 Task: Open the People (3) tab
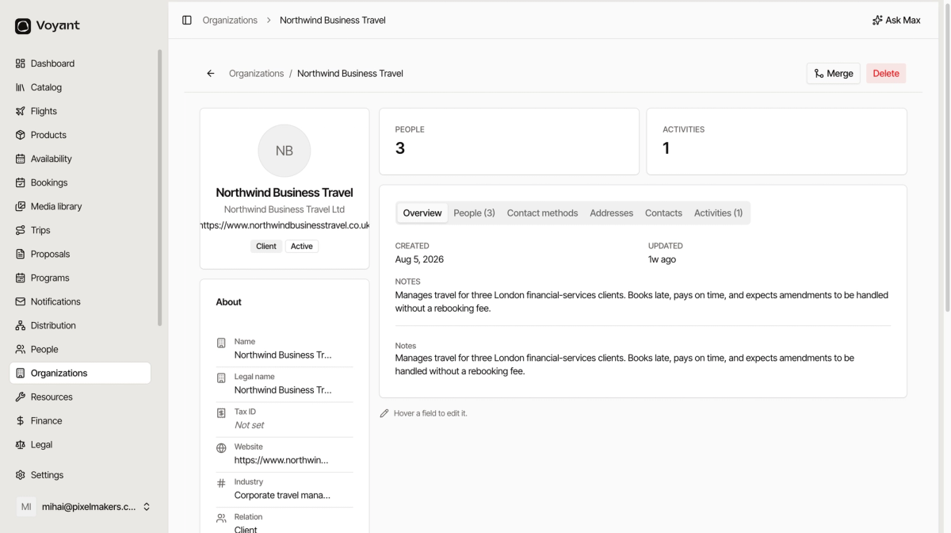474,213
